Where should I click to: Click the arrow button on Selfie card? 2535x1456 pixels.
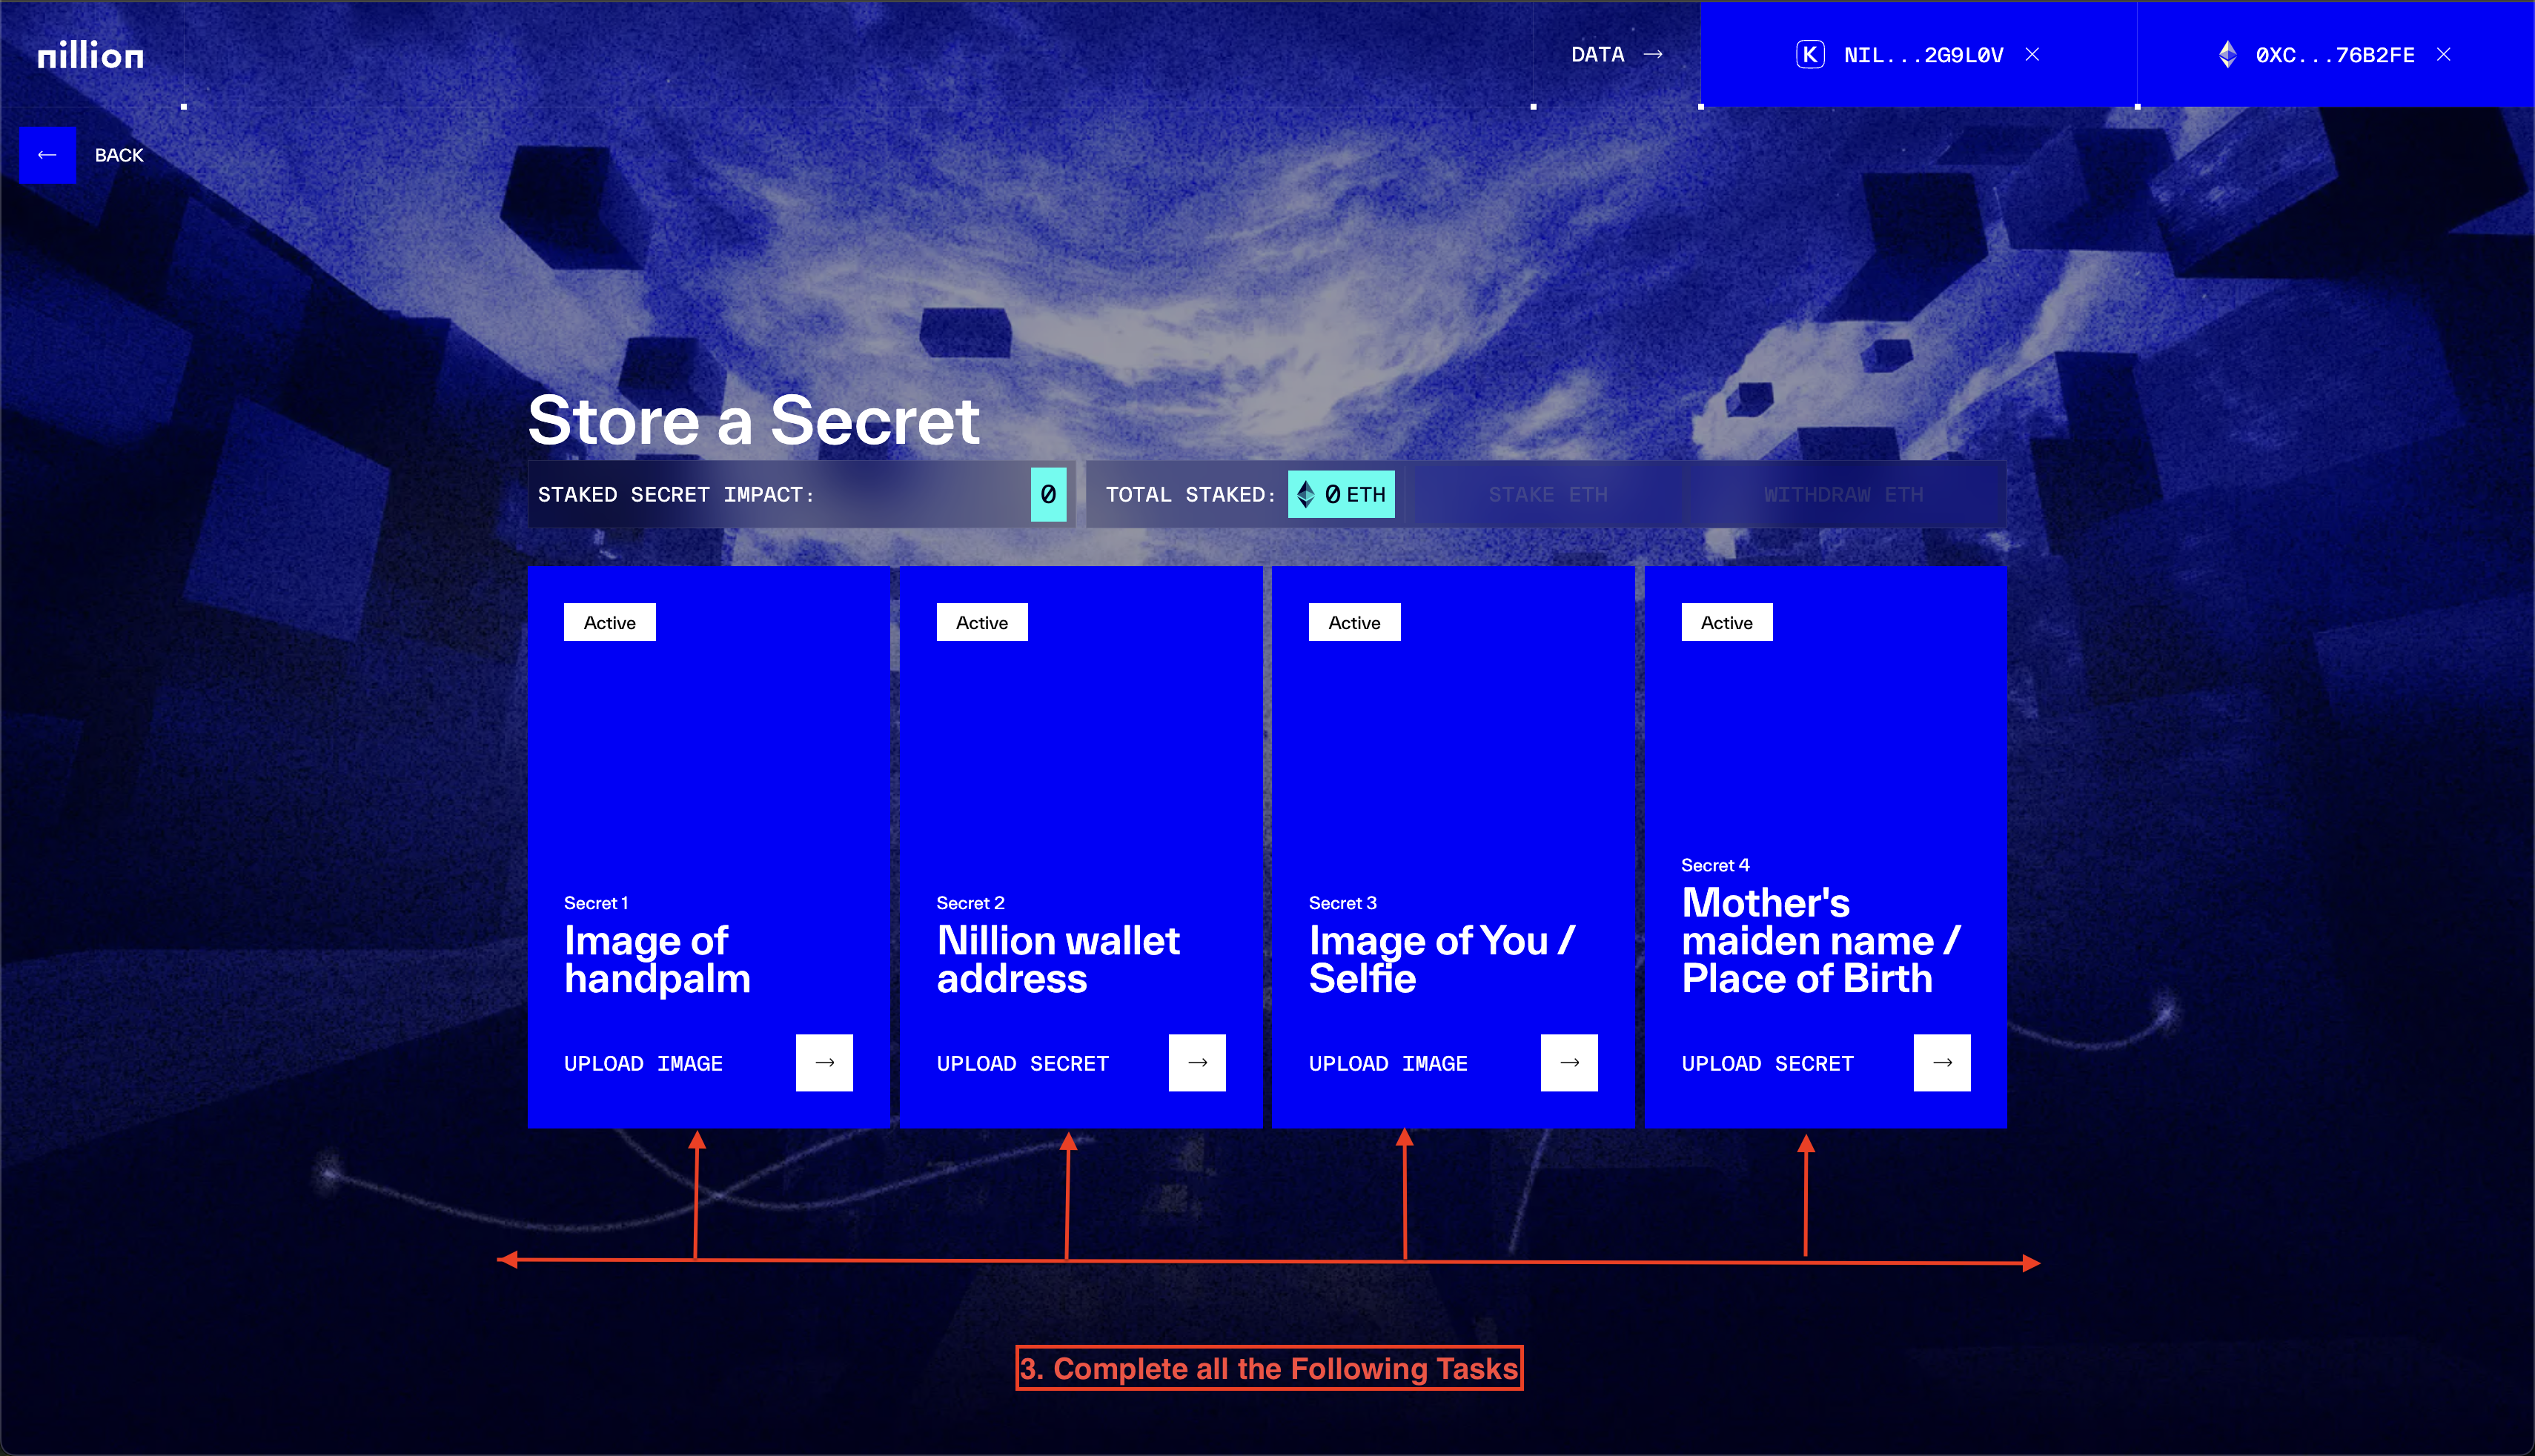pos(1570,1062)
